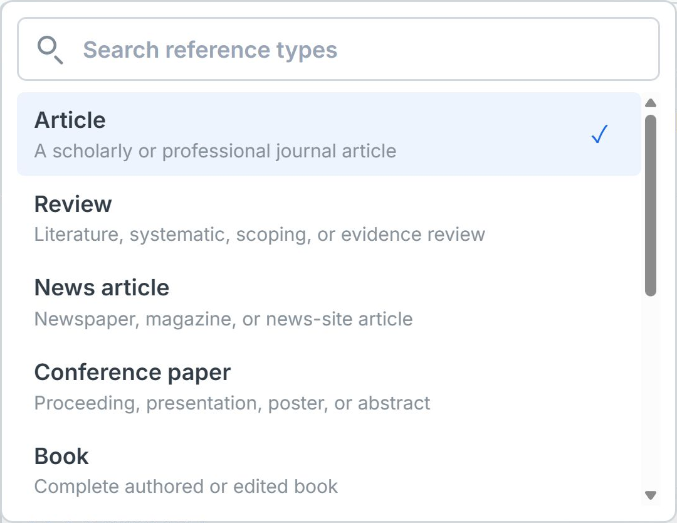
Task: Click the bold Review heading
Action: pos(73,204)
